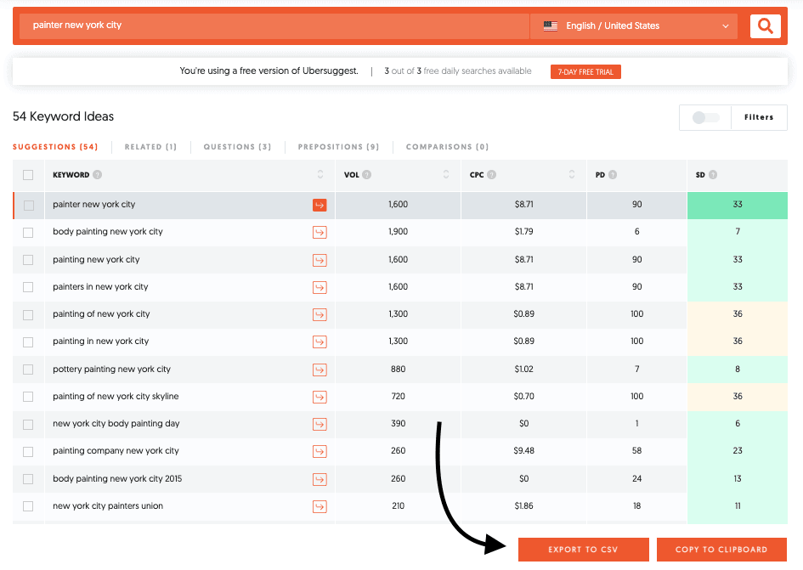Open arrow icon for pottery painting new york city
This screenshot has width=803, height=570.
point(320,370)
